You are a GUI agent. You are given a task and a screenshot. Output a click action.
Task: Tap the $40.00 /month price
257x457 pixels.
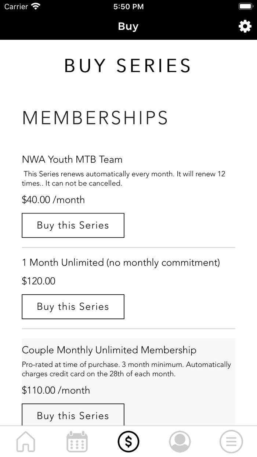pos(53,200)
